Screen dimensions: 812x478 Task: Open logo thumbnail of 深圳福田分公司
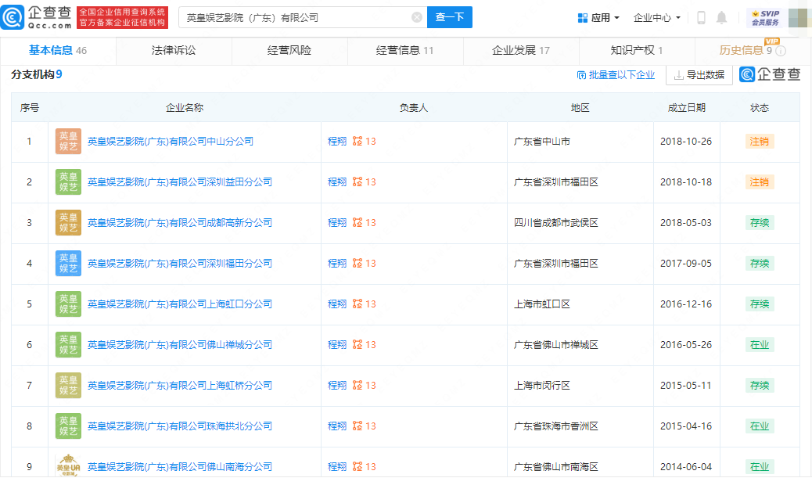[x=68, y=264]
